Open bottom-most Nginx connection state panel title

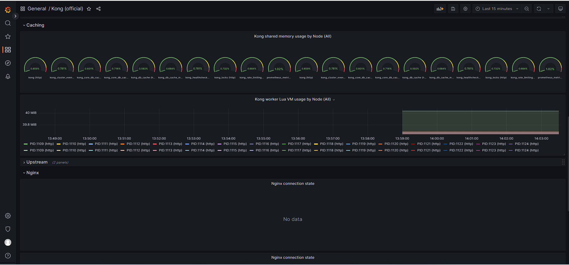(293, 258)
